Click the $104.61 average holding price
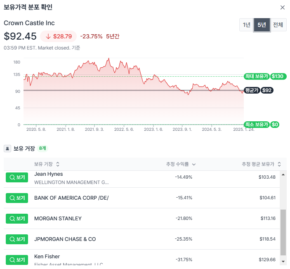 267,198
